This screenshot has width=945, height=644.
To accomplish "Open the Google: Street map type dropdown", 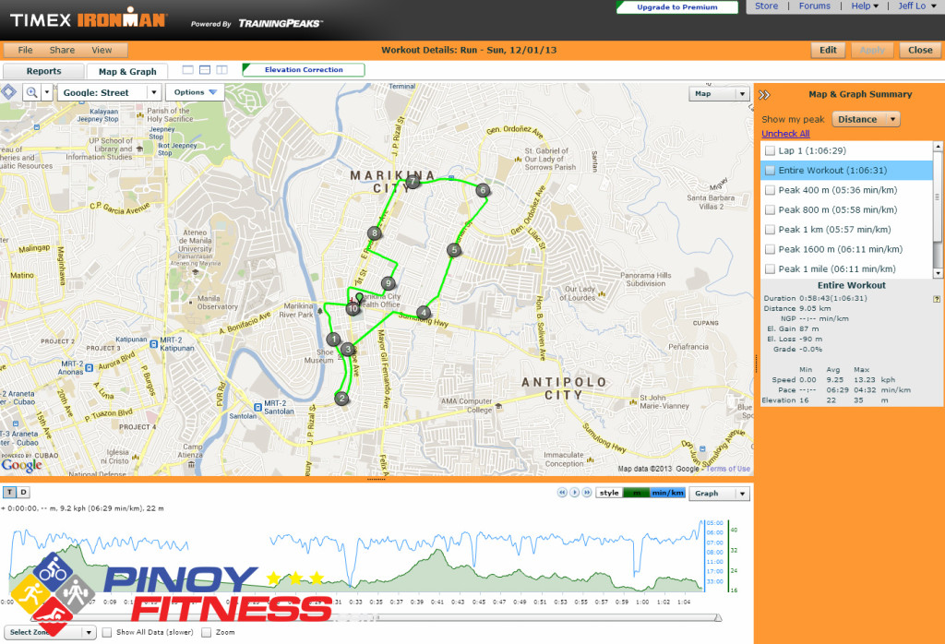I will click(108, 92).
